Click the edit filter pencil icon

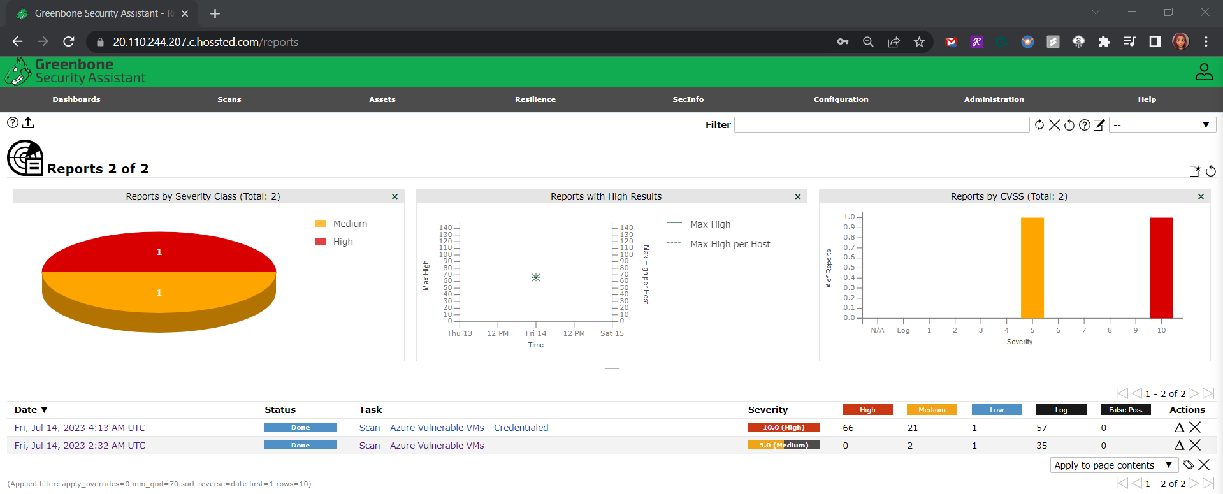[x=1099, y=125]
